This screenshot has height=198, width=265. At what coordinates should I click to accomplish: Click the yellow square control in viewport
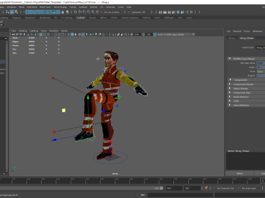(63, 110)
